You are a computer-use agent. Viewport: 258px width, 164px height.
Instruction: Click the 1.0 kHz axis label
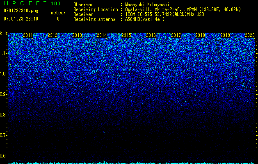click(3, 74)
